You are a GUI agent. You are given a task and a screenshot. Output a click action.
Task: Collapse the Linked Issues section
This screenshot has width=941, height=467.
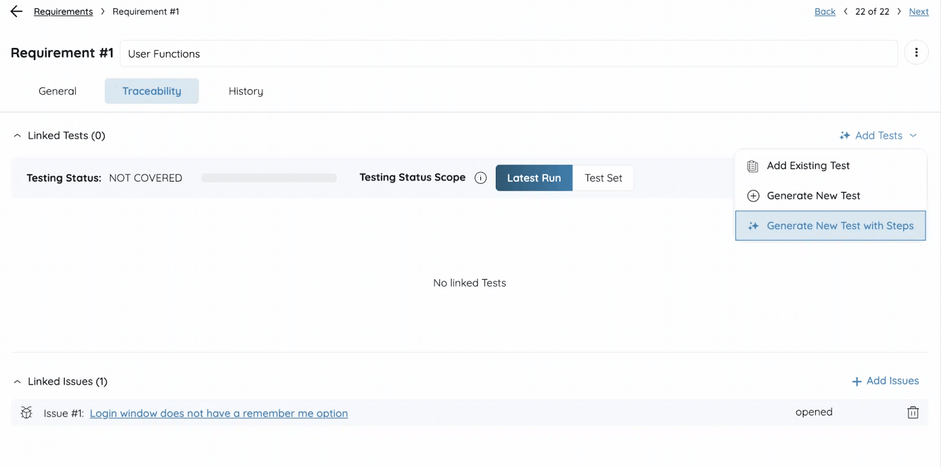pos(18,382)
